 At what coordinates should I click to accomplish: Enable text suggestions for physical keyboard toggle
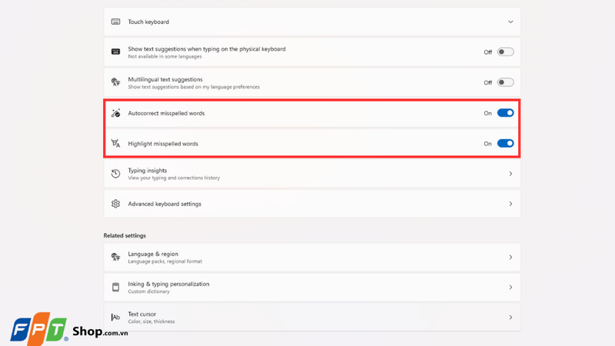[x=505, y=52]
